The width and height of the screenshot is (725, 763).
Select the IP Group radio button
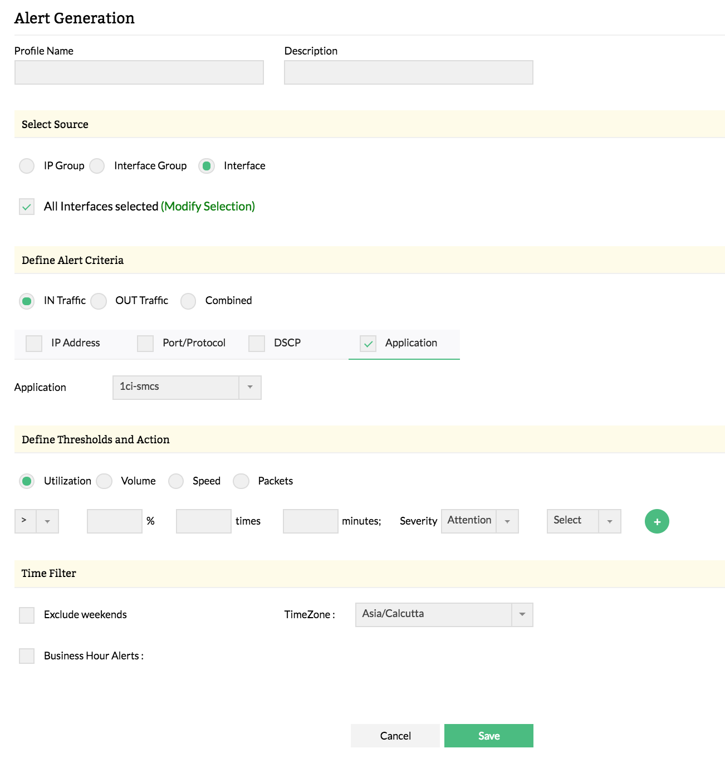(27, 166)
